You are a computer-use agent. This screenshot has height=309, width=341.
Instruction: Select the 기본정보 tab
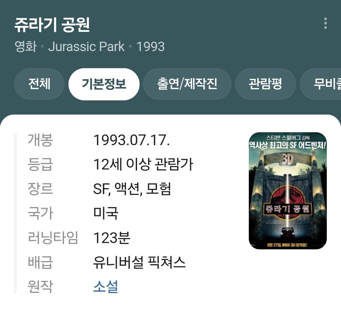(104, 84)
